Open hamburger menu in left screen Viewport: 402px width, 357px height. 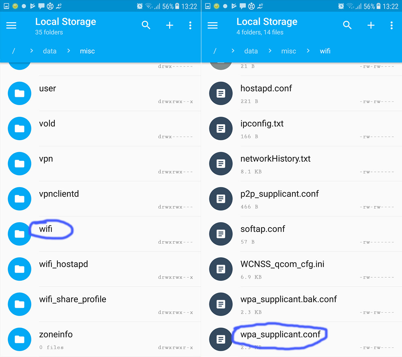point(11,25)
